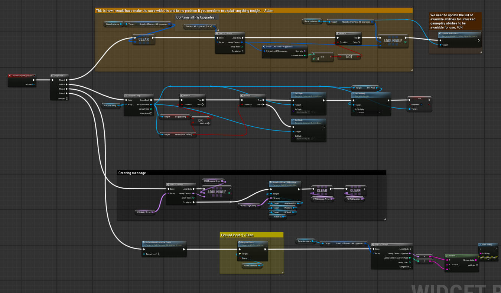
Task: Click the Sequence node's Add pin icon
Action: 66,98
